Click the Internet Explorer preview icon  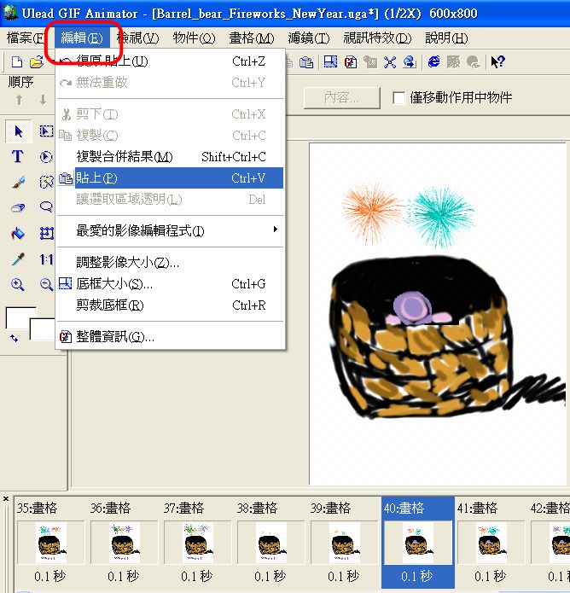pos(433,61)
